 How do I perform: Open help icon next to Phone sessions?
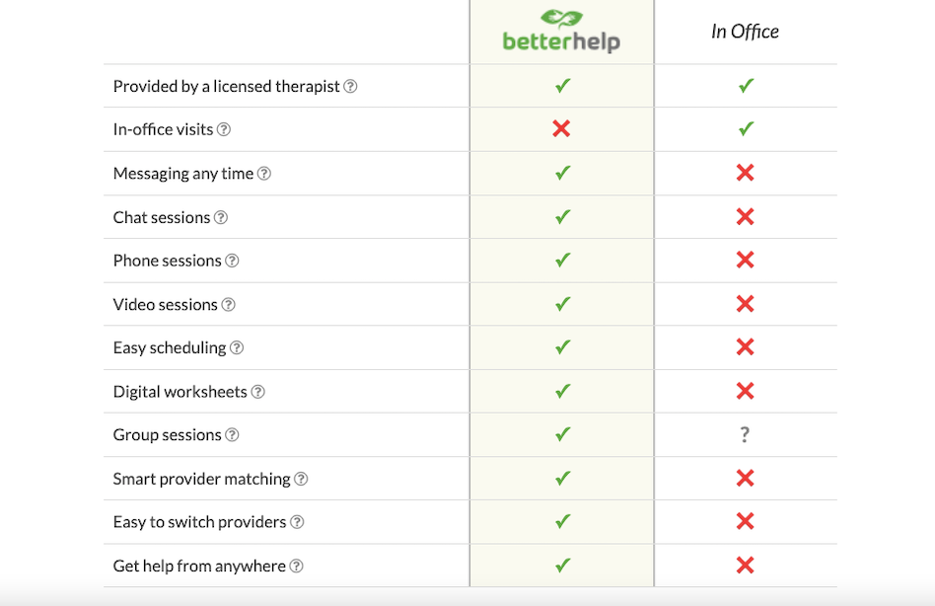pyautogui.click(x=232, y=262)
